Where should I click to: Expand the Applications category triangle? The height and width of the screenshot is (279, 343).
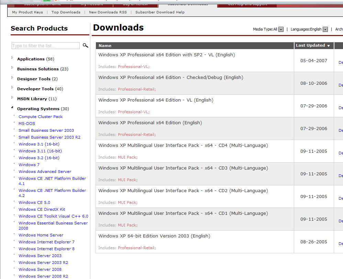(x=12, y=58)
